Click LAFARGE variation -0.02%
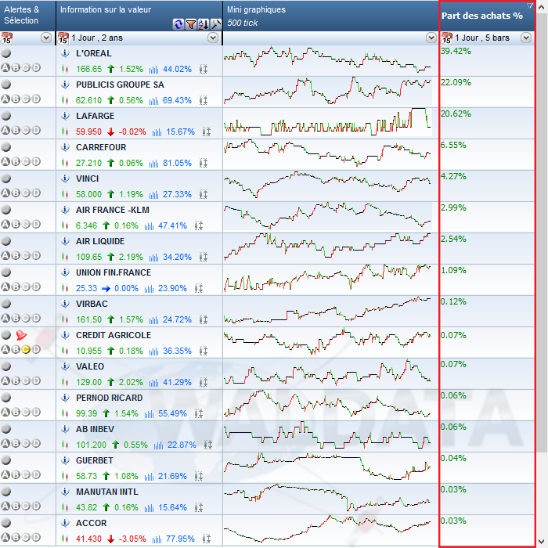 point(132,132)
